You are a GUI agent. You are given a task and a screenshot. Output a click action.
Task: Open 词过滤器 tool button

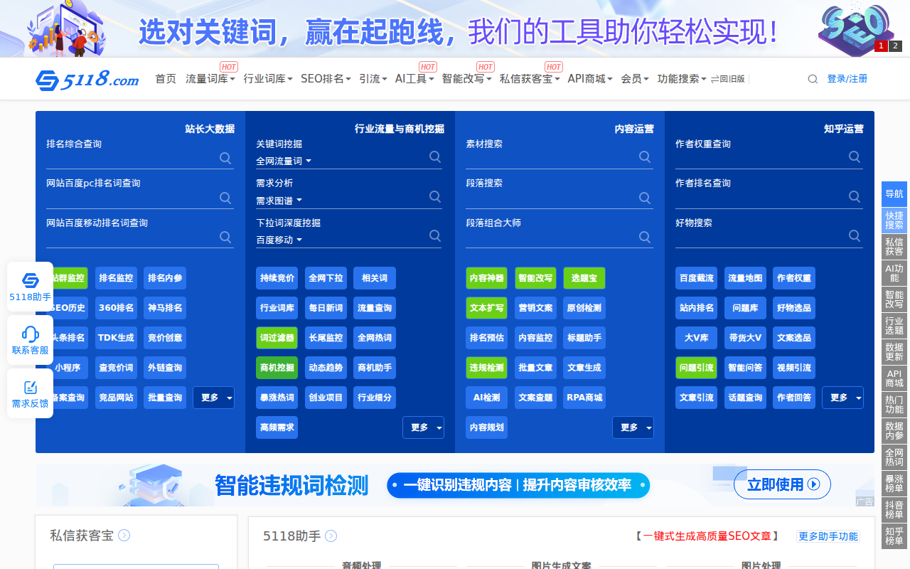click(277, 338)
